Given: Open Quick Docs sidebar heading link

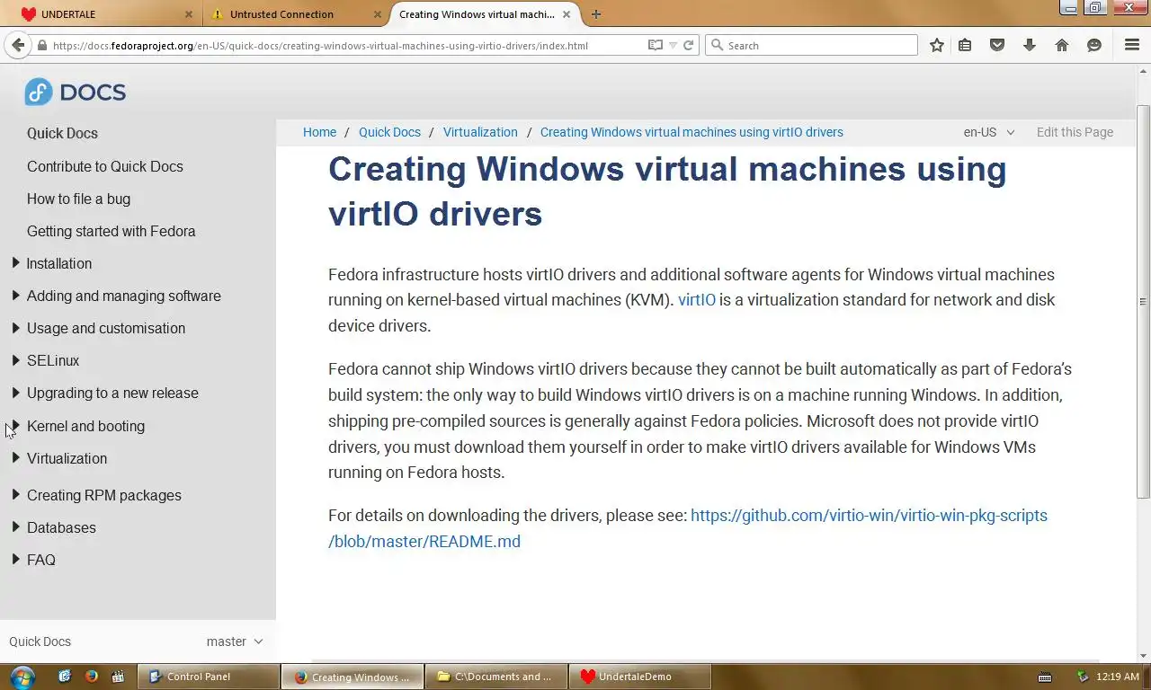Looking at the screenshot, I should 62,133.
